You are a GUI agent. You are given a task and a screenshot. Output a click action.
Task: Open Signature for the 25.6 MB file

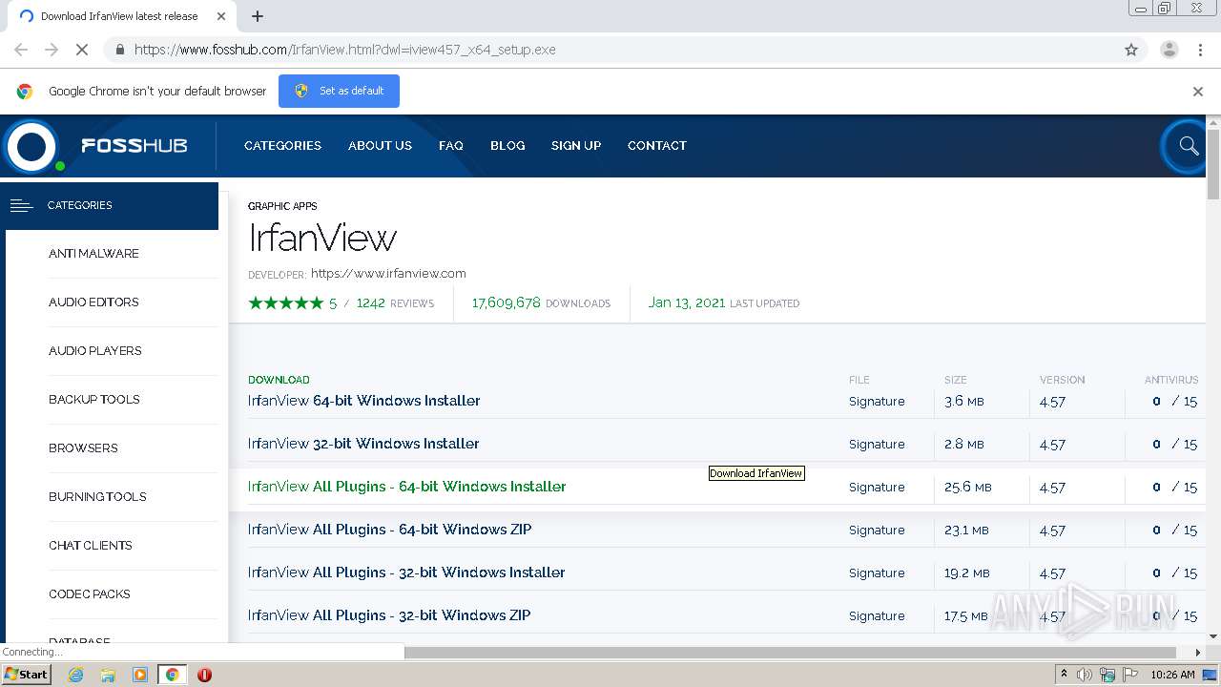point(877,488)
